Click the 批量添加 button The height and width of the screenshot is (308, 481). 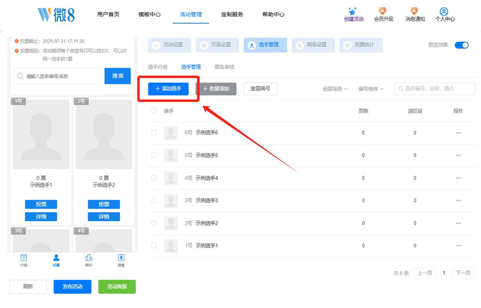[216, 89]
